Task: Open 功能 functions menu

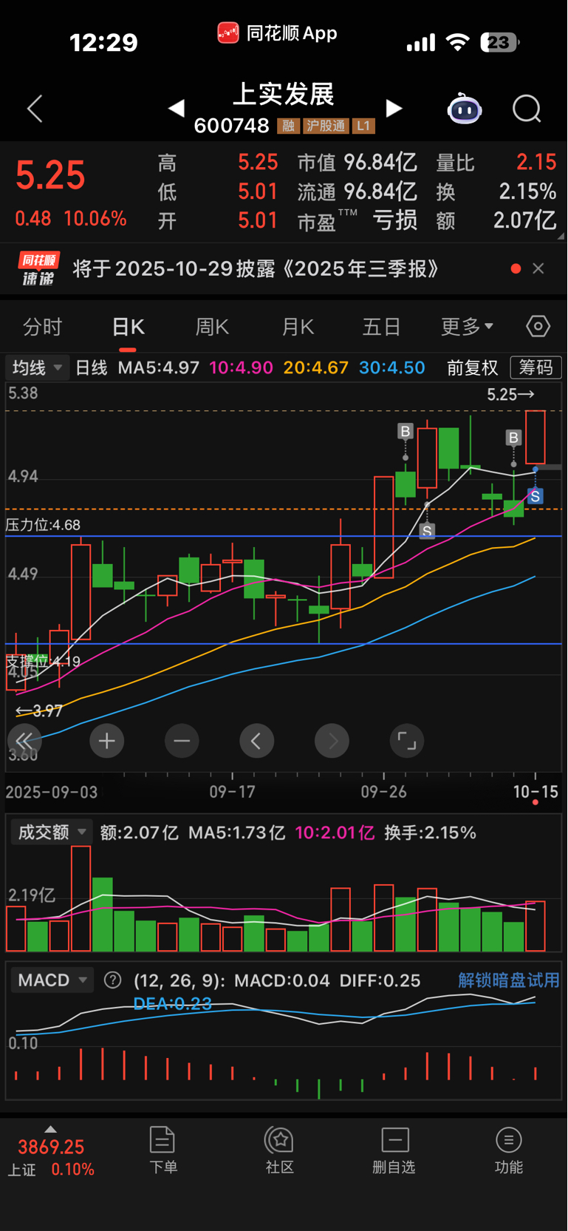Action: 509,1150
